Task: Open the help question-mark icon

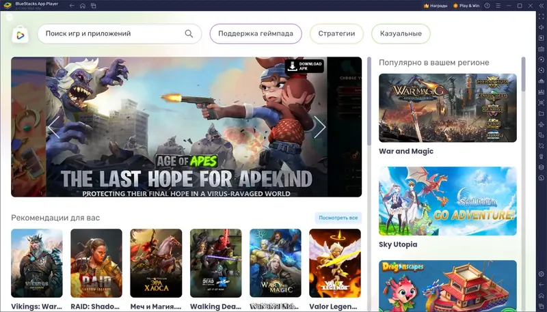Action: pos(488,5)
